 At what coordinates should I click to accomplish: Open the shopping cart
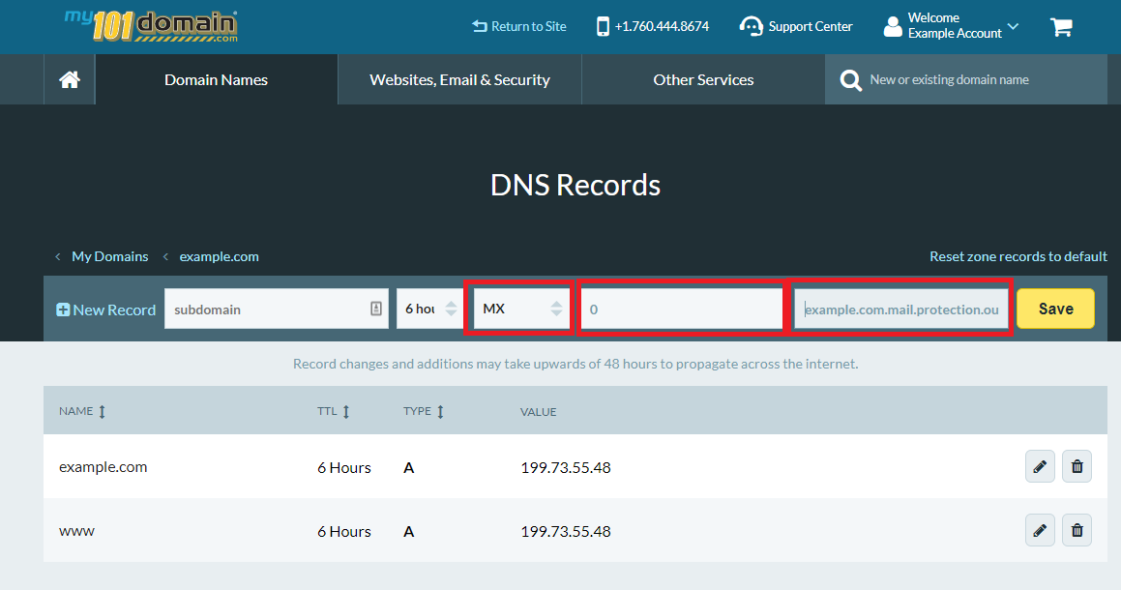pos(1061,27)
